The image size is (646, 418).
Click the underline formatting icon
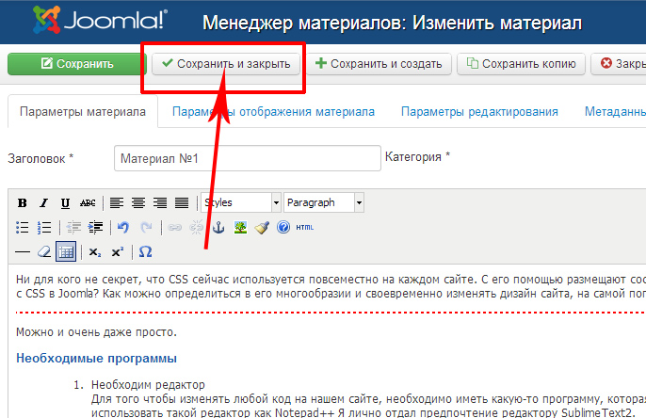[x=65, y=202]
